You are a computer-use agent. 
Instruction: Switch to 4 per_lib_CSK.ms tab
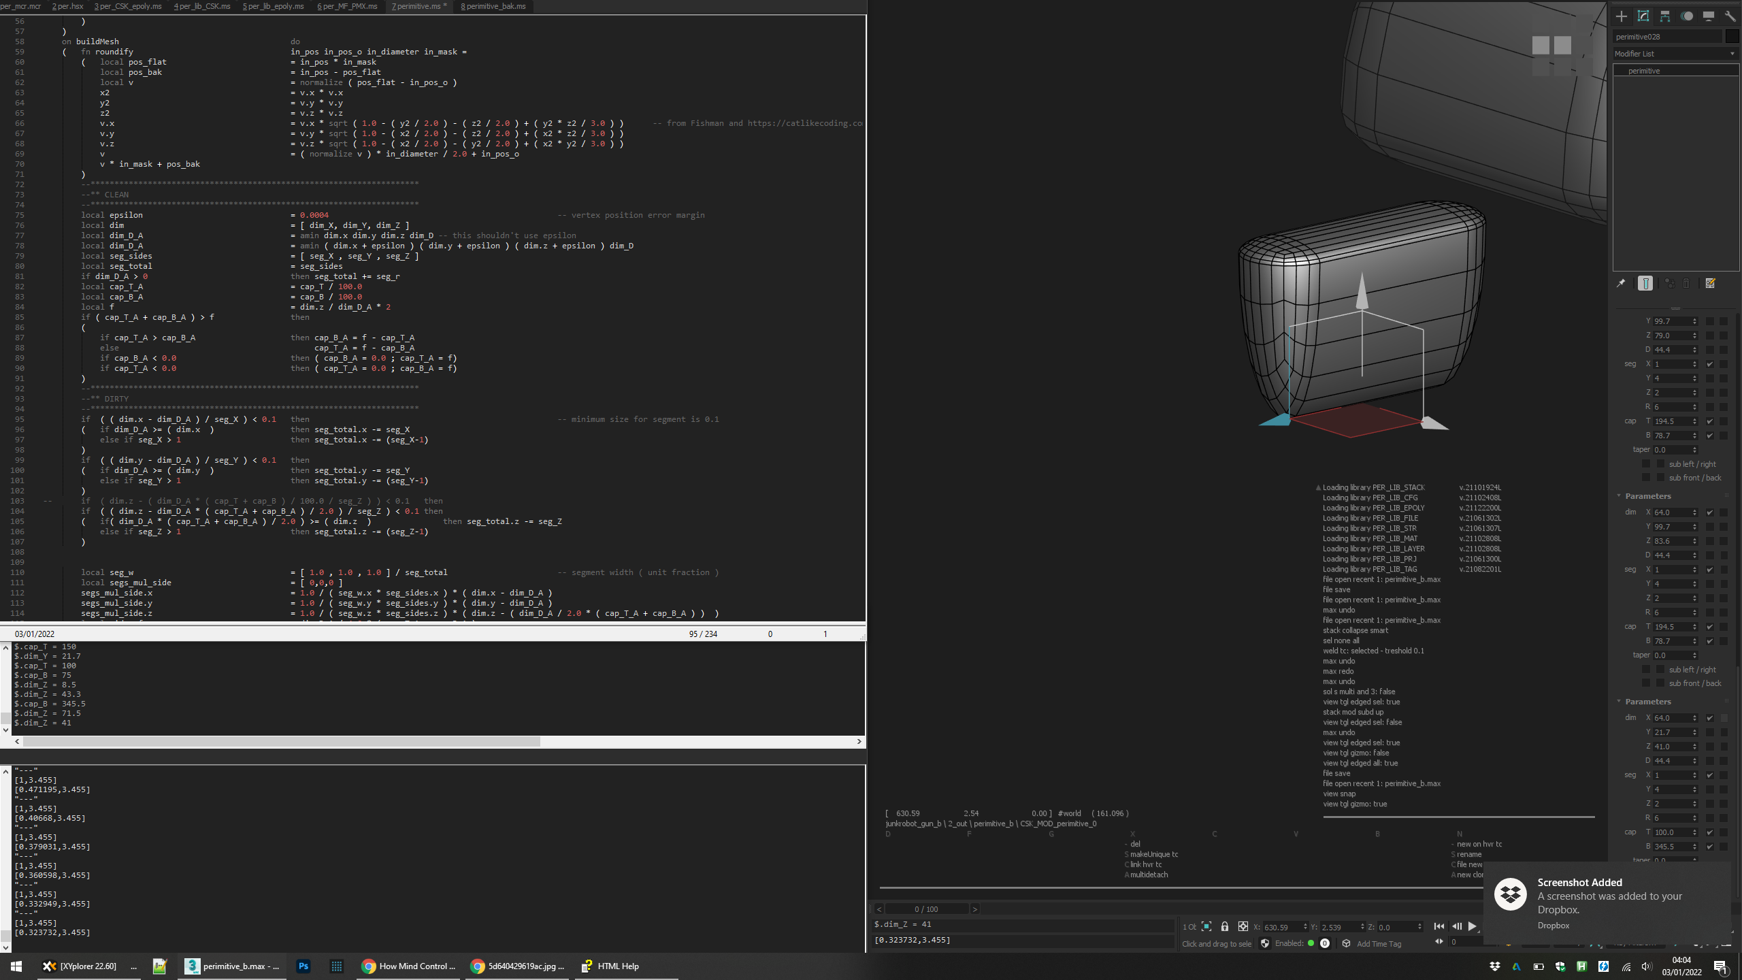[202, 6]
